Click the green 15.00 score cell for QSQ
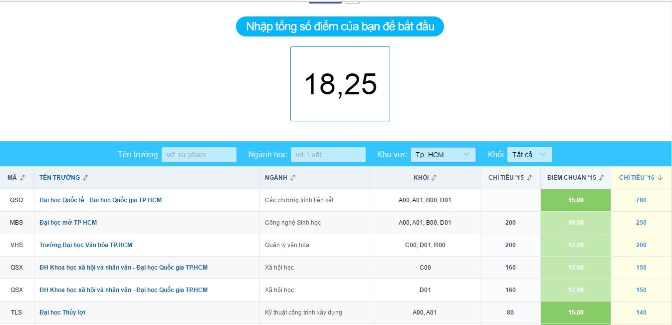This screenshot has width=672, height=325. 575,200
